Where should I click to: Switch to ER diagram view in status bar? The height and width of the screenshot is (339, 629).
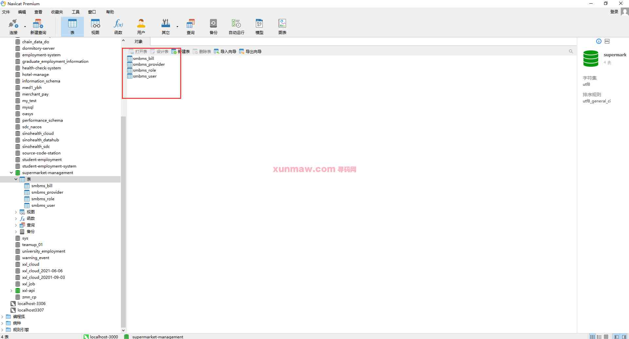click(x=606, y=337)
